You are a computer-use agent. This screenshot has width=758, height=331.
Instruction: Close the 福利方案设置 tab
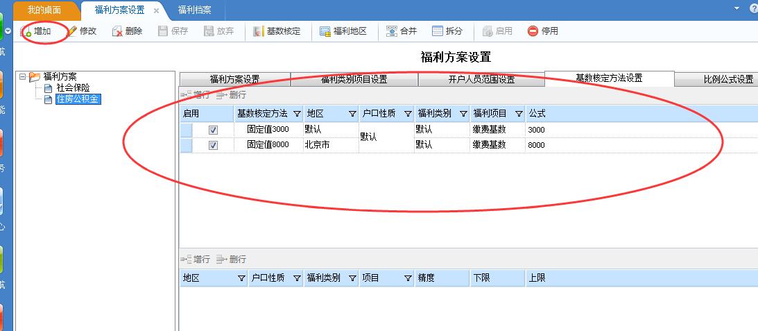click(x=156, y=10)
